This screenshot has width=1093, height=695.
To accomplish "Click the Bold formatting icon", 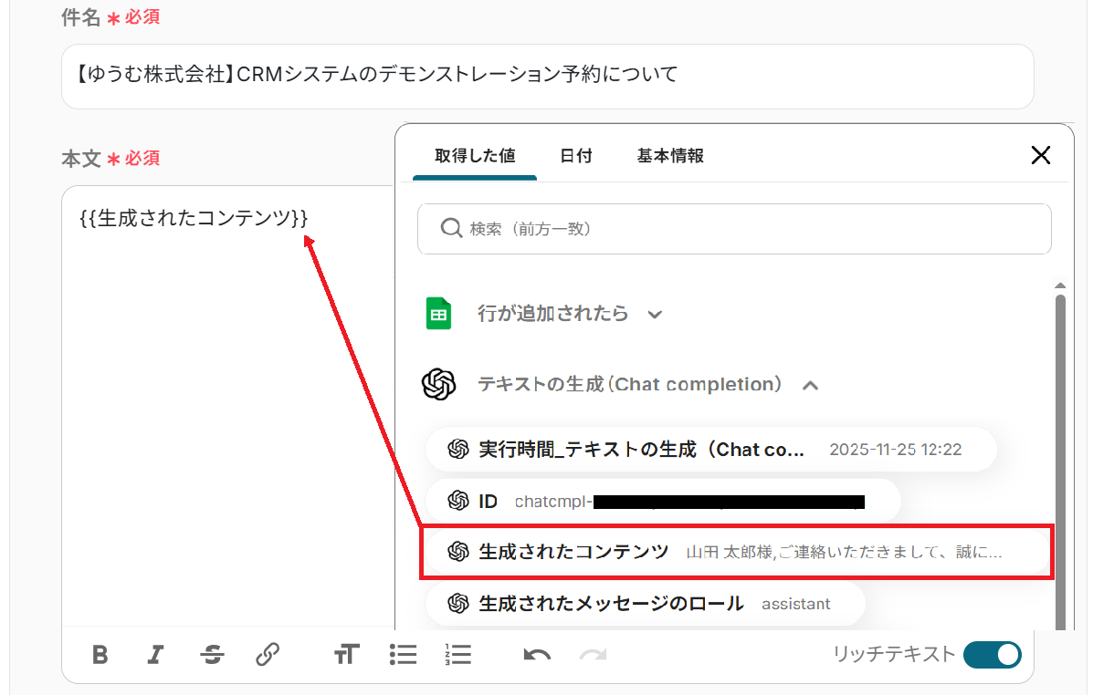I will click(100, 655).
